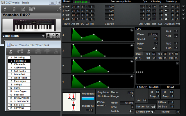This screenshot has height=116, width=186.
Task: Click Open button beside Voice Bank dropdown
Action: coord(58,35)
